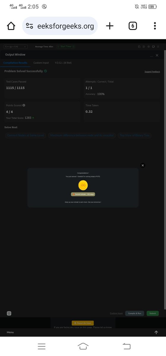The height and width of the screenshot is (356, 166).
Task: Close the Output Window panel
Action: click(157, 55)
